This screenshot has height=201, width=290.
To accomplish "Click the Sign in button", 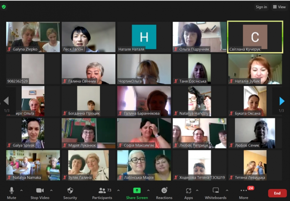I will point(261,7).
